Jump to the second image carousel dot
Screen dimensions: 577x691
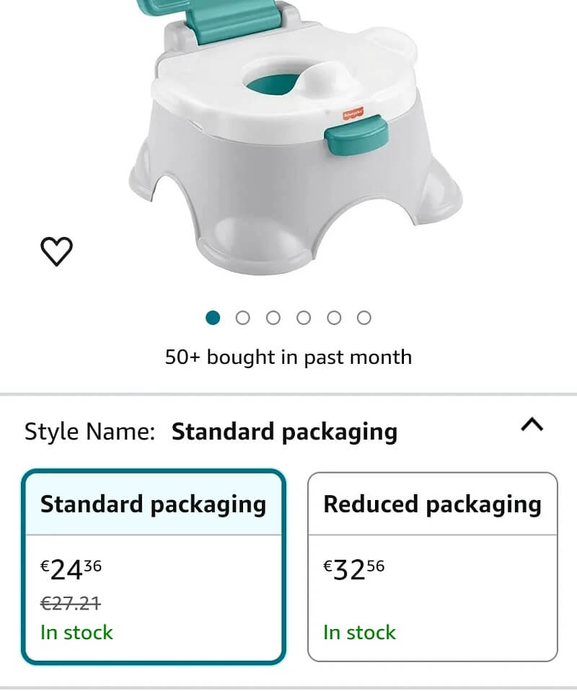243,318
